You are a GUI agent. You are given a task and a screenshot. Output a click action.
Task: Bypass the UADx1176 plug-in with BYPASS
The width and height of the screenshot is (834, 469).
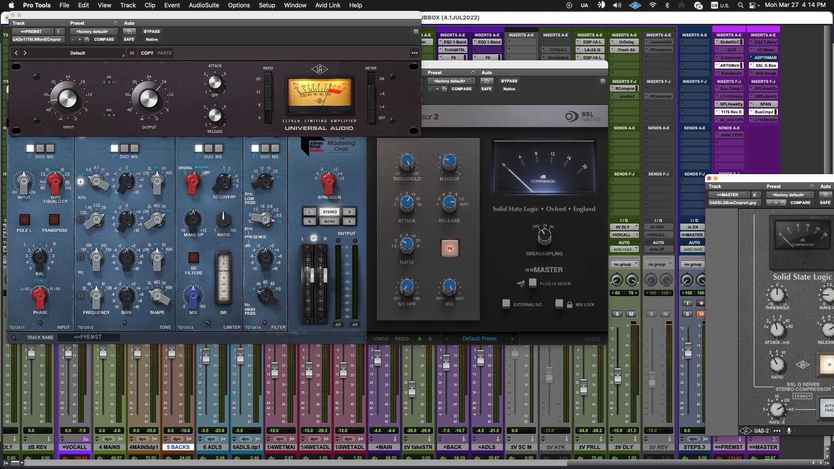pos(152,32)
